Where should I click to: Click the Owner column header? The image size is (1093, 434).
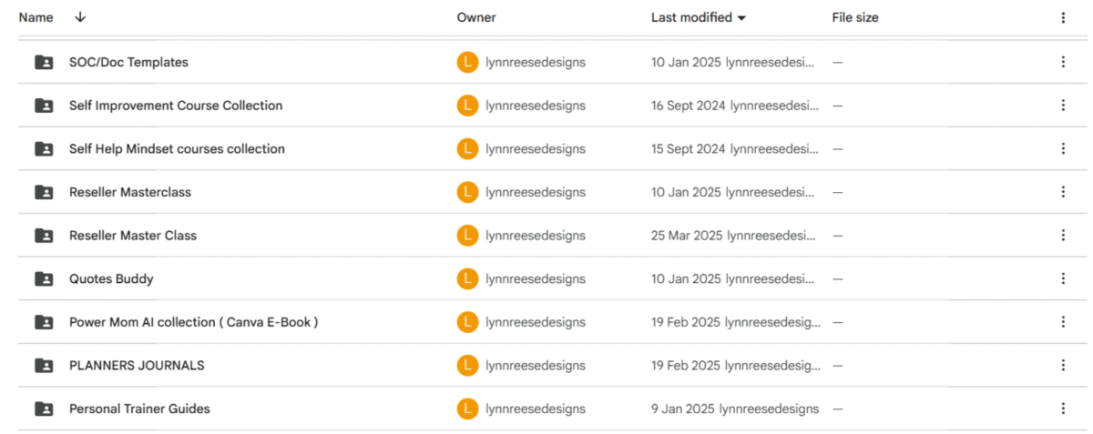tap(476, 17)
